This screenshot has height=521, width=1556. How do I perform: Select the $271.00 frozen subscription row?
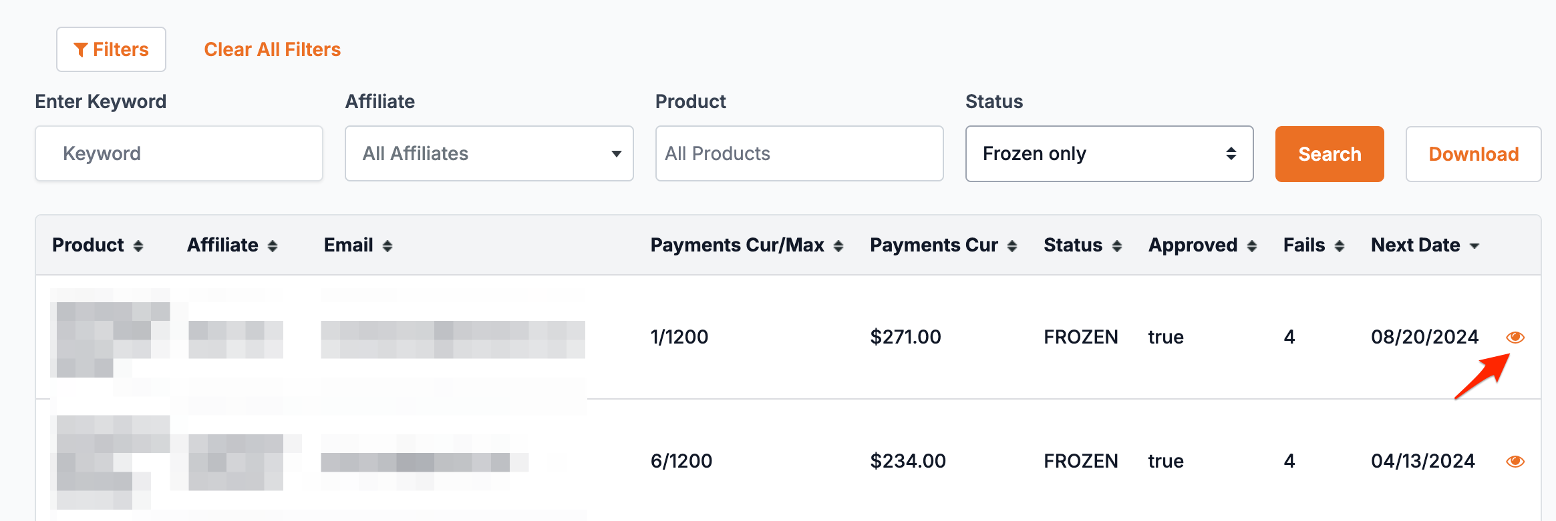click(x=905, y=337)
